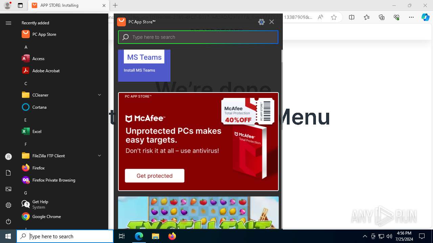Viewport: 433px width, 243px height.
Task: Open Settings gear in Start sidebar
Action: 8,205
